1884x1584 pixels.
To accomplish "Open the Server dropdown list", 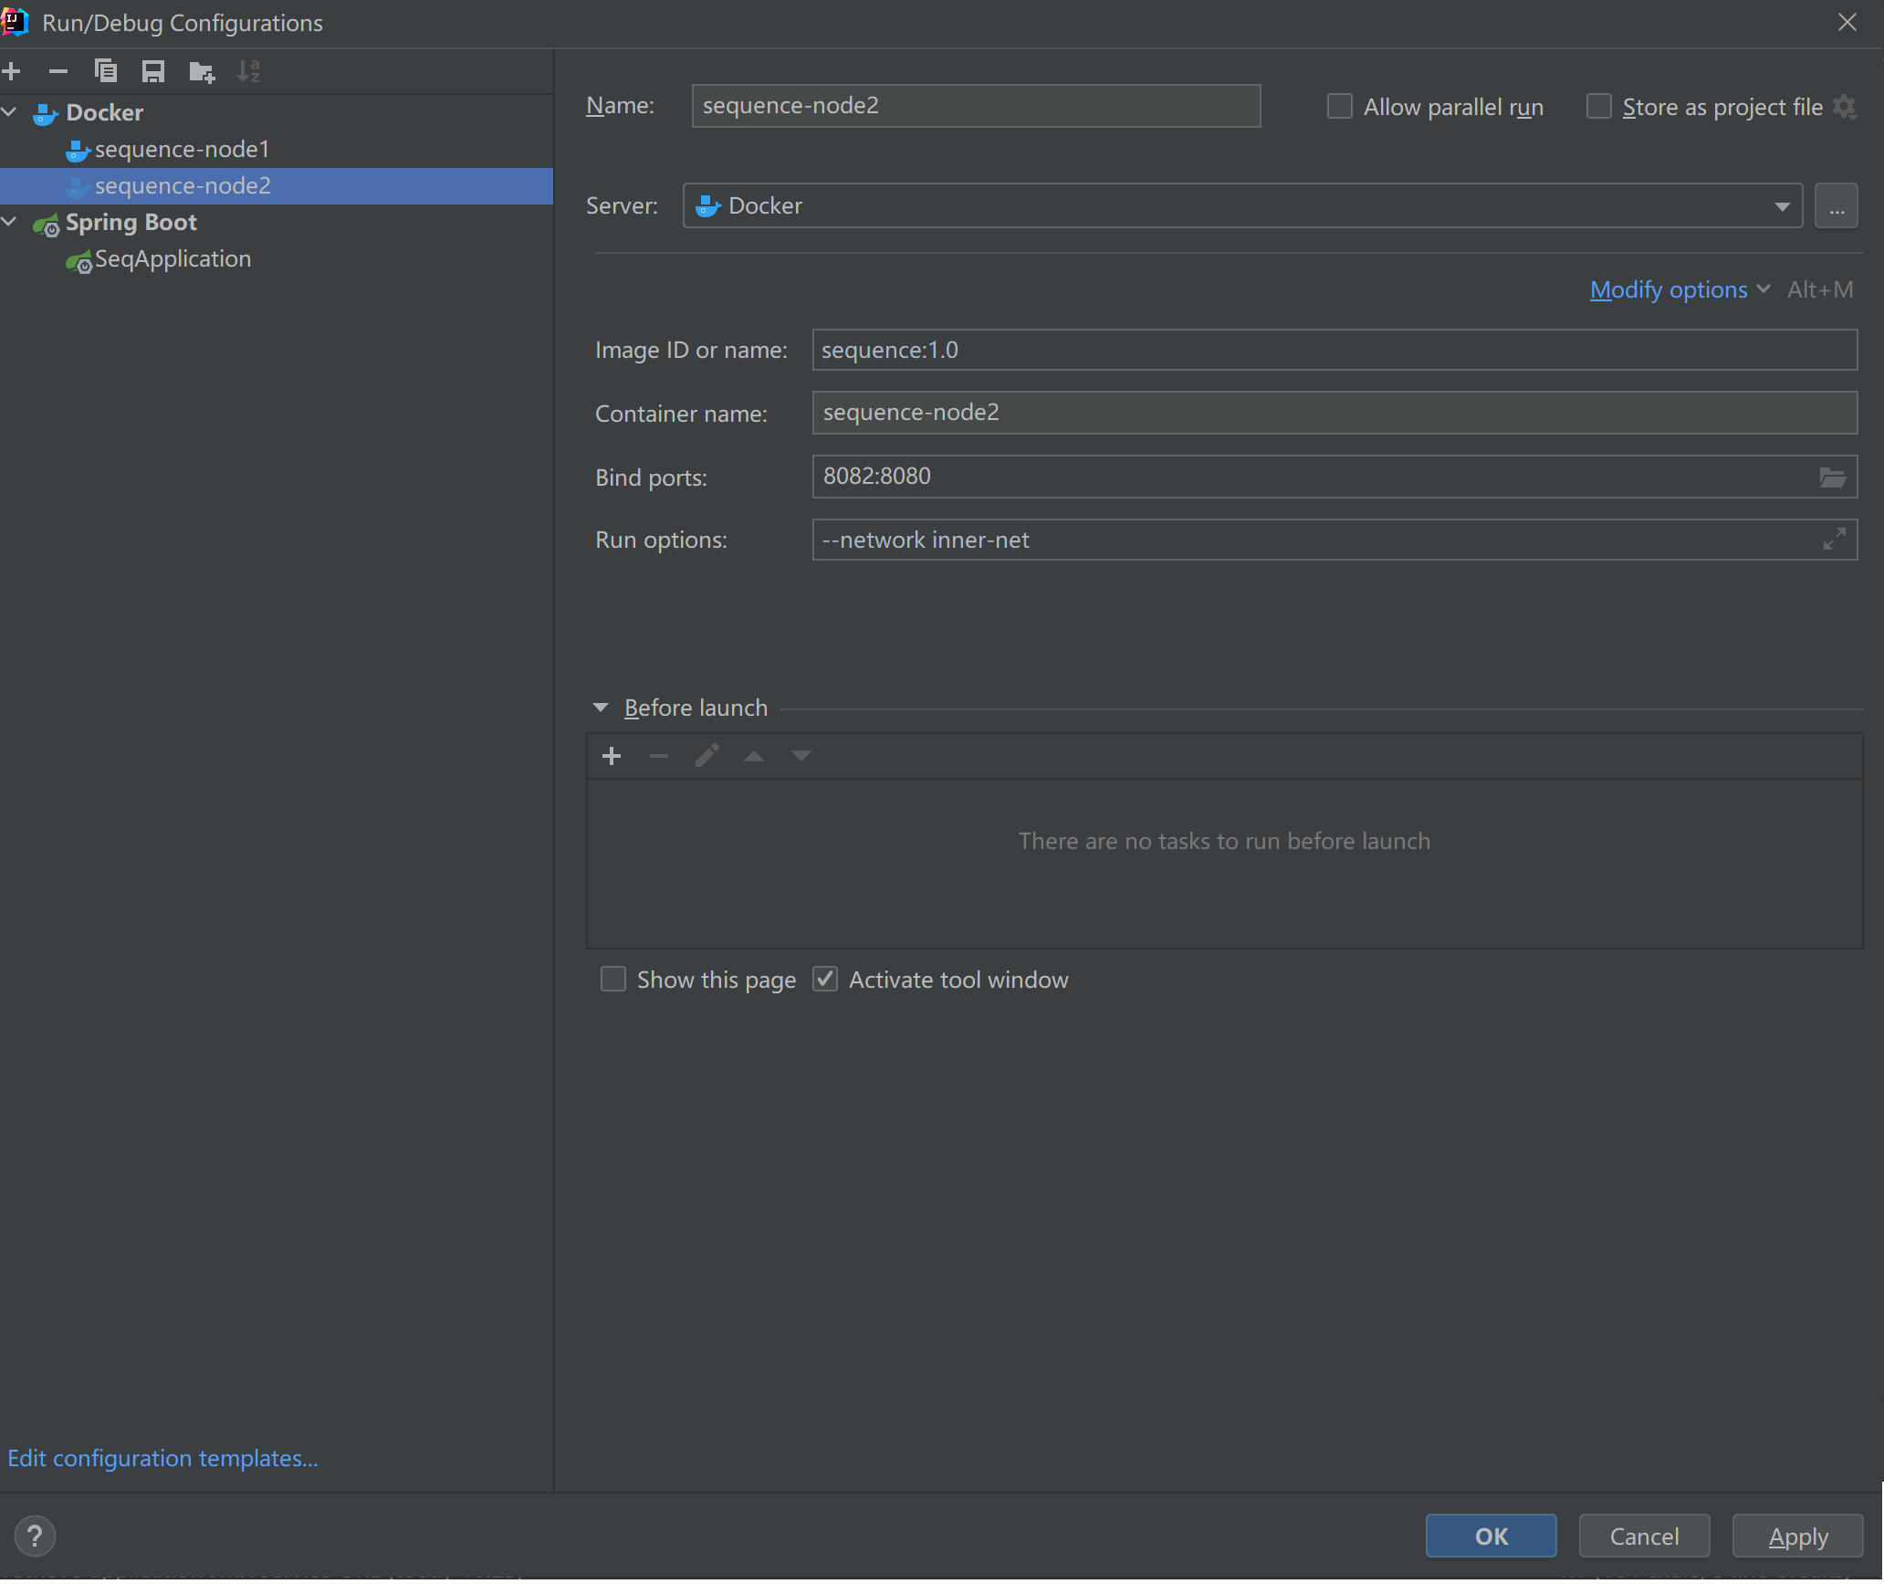I will 1782,206.
